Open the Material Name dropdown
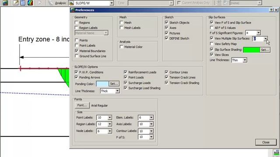Screen dimensions: 280x157 pos(106,33)
